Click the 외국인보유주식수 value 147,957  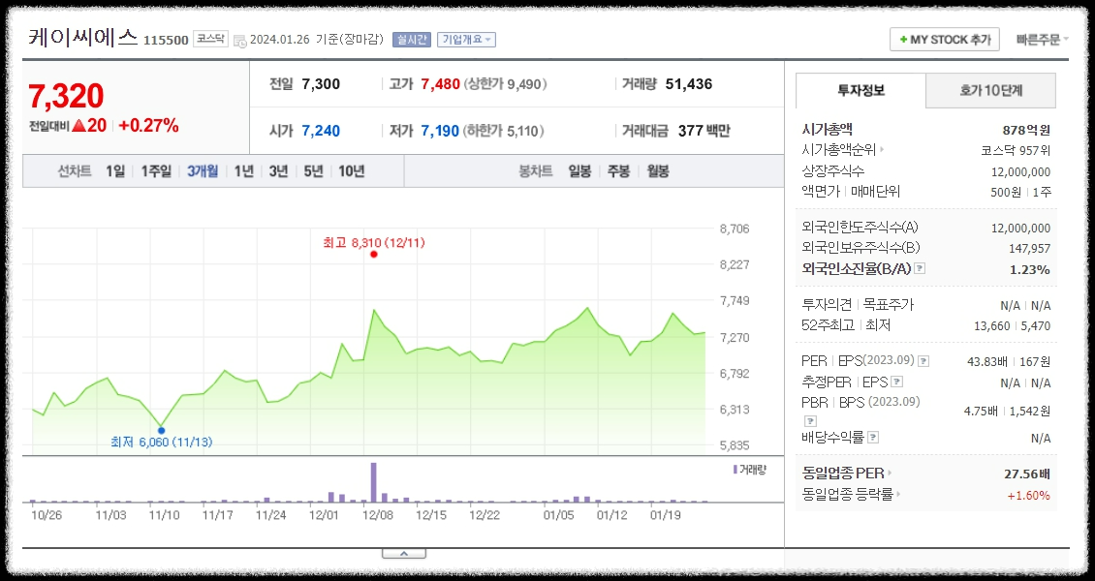(x=1029, y=248)
